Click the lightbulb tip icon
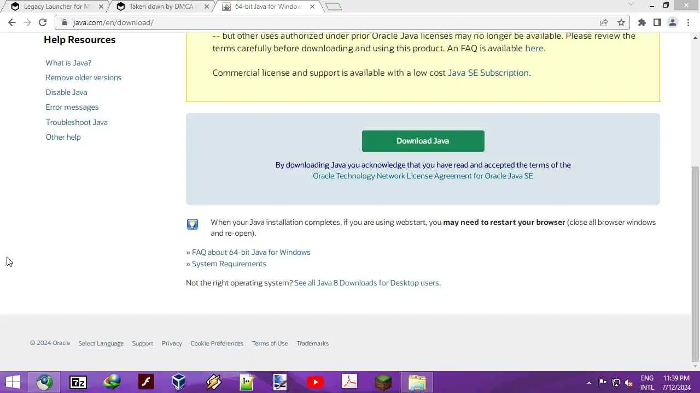The image size is (700, 393). [192, 224]
